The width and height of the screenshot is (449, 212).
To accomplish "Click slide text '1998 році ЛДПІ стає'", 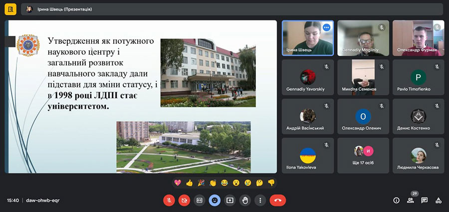I will pos(95,95).
